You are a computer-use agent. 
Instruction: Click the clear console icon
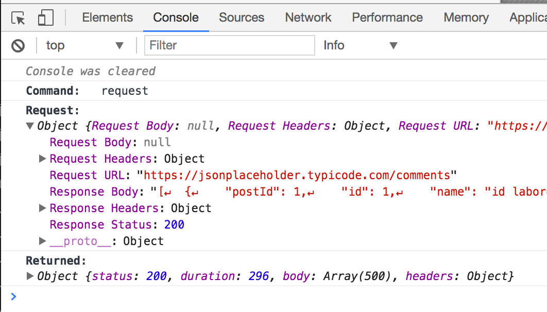coord(19,45)
